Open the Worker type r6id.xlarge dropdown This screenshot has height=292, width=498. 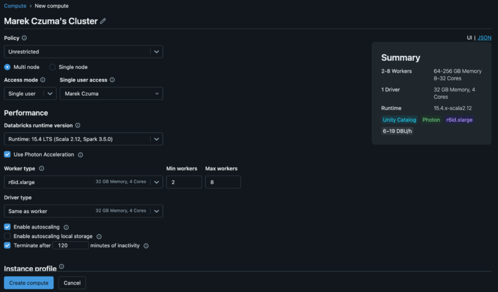tap(83, 182)
